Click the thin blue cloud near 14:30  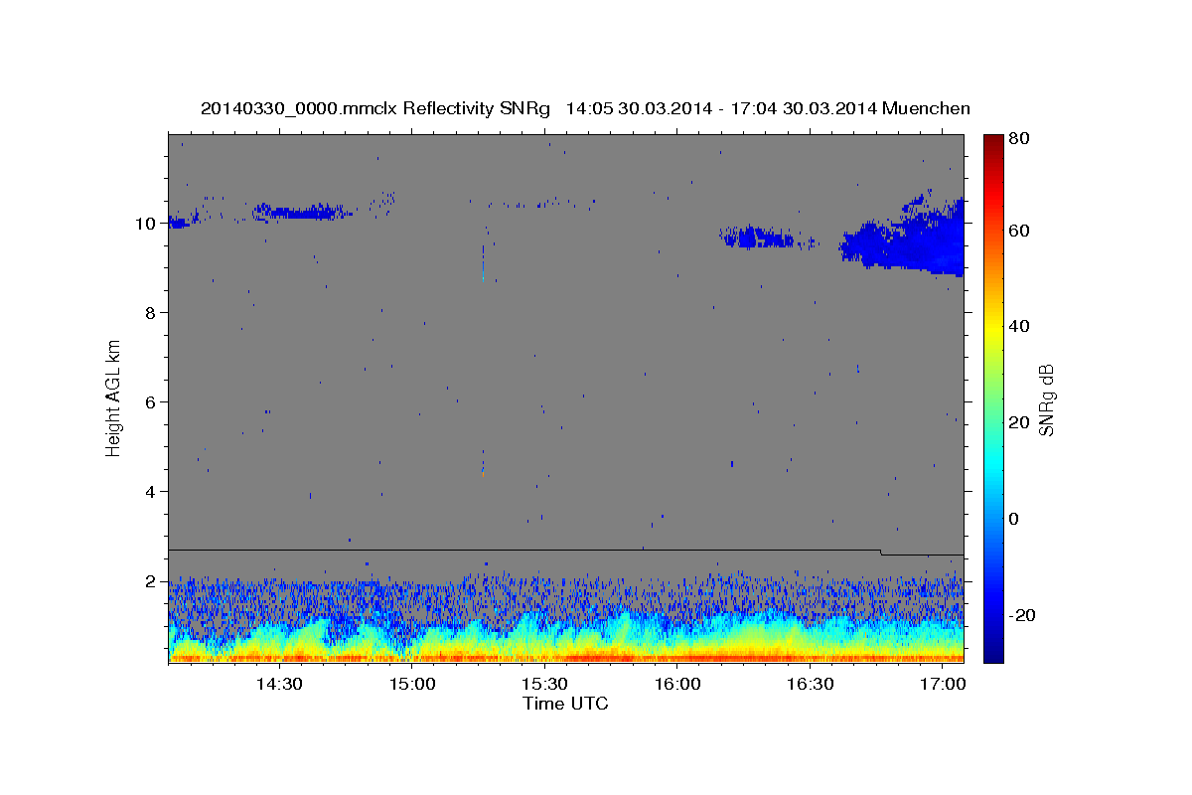pos(300,211)
